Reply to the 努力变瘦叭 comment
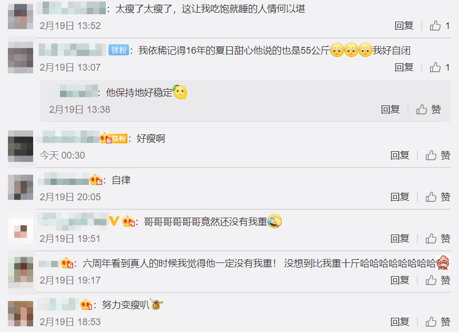The height and width of the screenshot is (332, 459). (400, 322)
